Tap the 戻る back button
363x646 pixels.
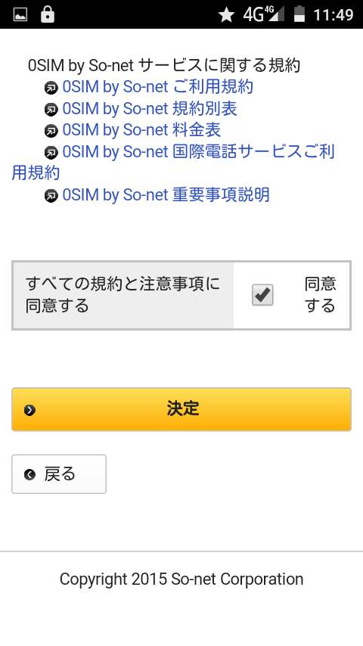59,474
